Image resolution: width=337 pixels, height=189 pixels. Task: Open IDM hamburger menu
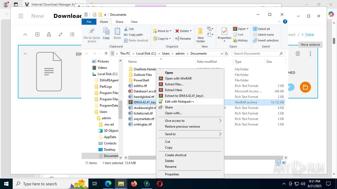pos(21,16)
